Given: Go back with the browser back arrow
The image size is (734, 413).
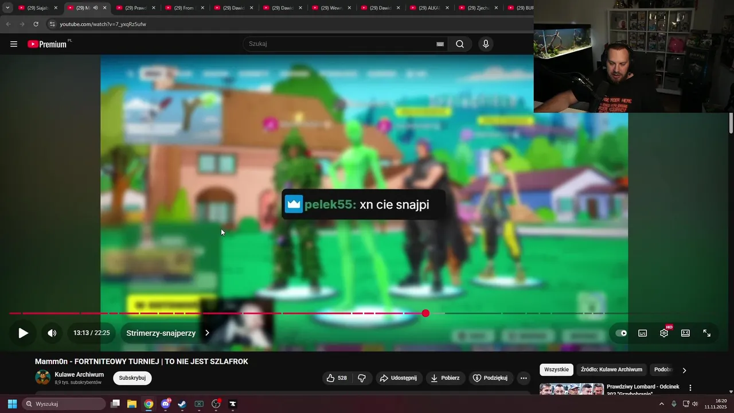Looking at the screenshot, I should [8, 24].
